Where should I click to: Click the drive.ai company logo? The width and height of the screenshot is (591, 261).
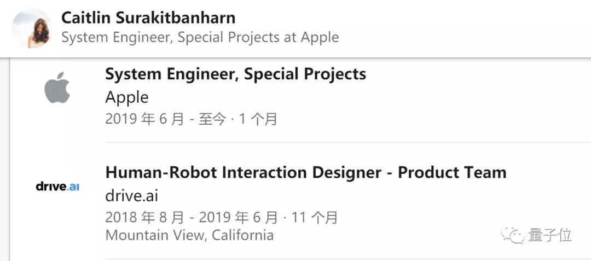tap(57, 186)
